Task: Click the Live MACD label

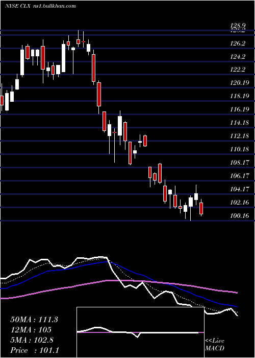Action: pyautogui.click(x=215, y=345)
